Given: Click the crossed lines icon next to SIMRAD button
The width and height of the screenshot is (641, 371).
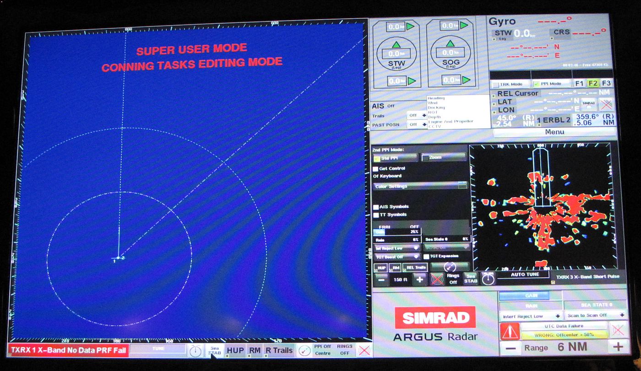Looking at the screenshot, I should tap(606, 104).
